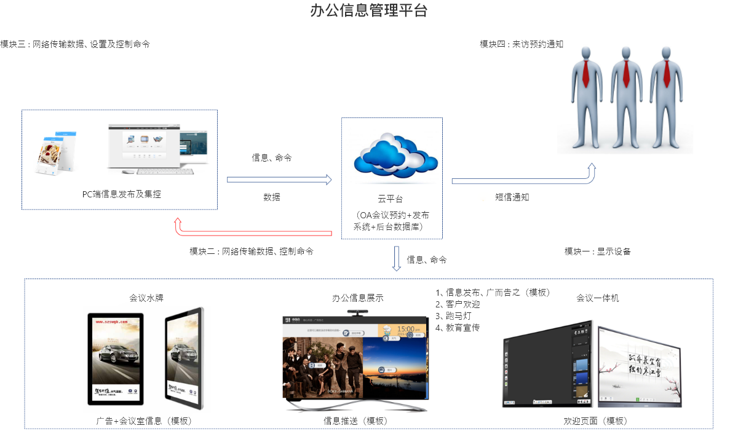Image resolution: width=738 pixels, height=439 pixels.
Task: Click the 15:00 clock on the TV
Action: [407, 330]
